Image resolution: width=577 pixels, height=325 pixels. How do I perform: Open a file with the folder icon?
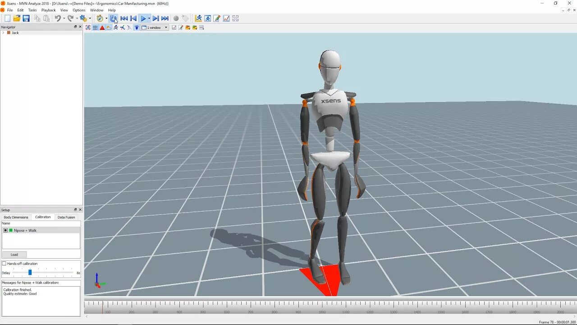(17, 19)
